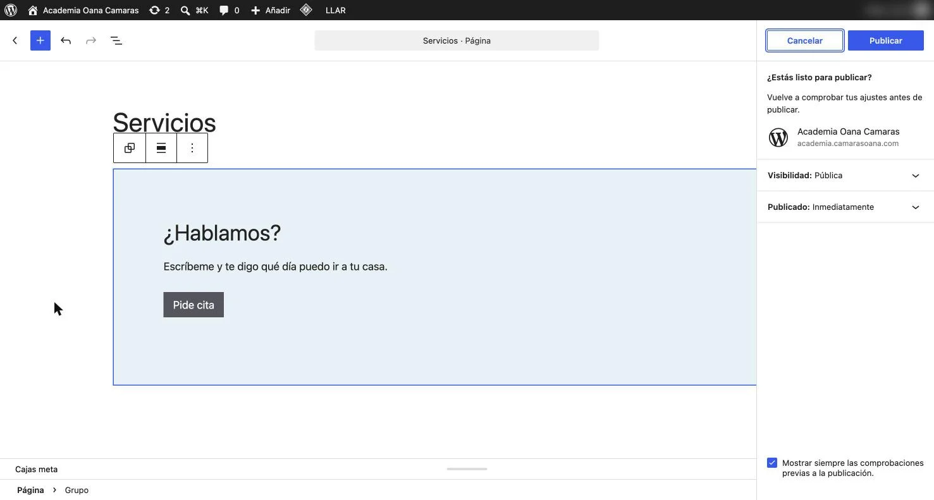934x500 pixels.
Task: Click the ¿Estás listo para publicar? heading
Action: tap(820, 77)
